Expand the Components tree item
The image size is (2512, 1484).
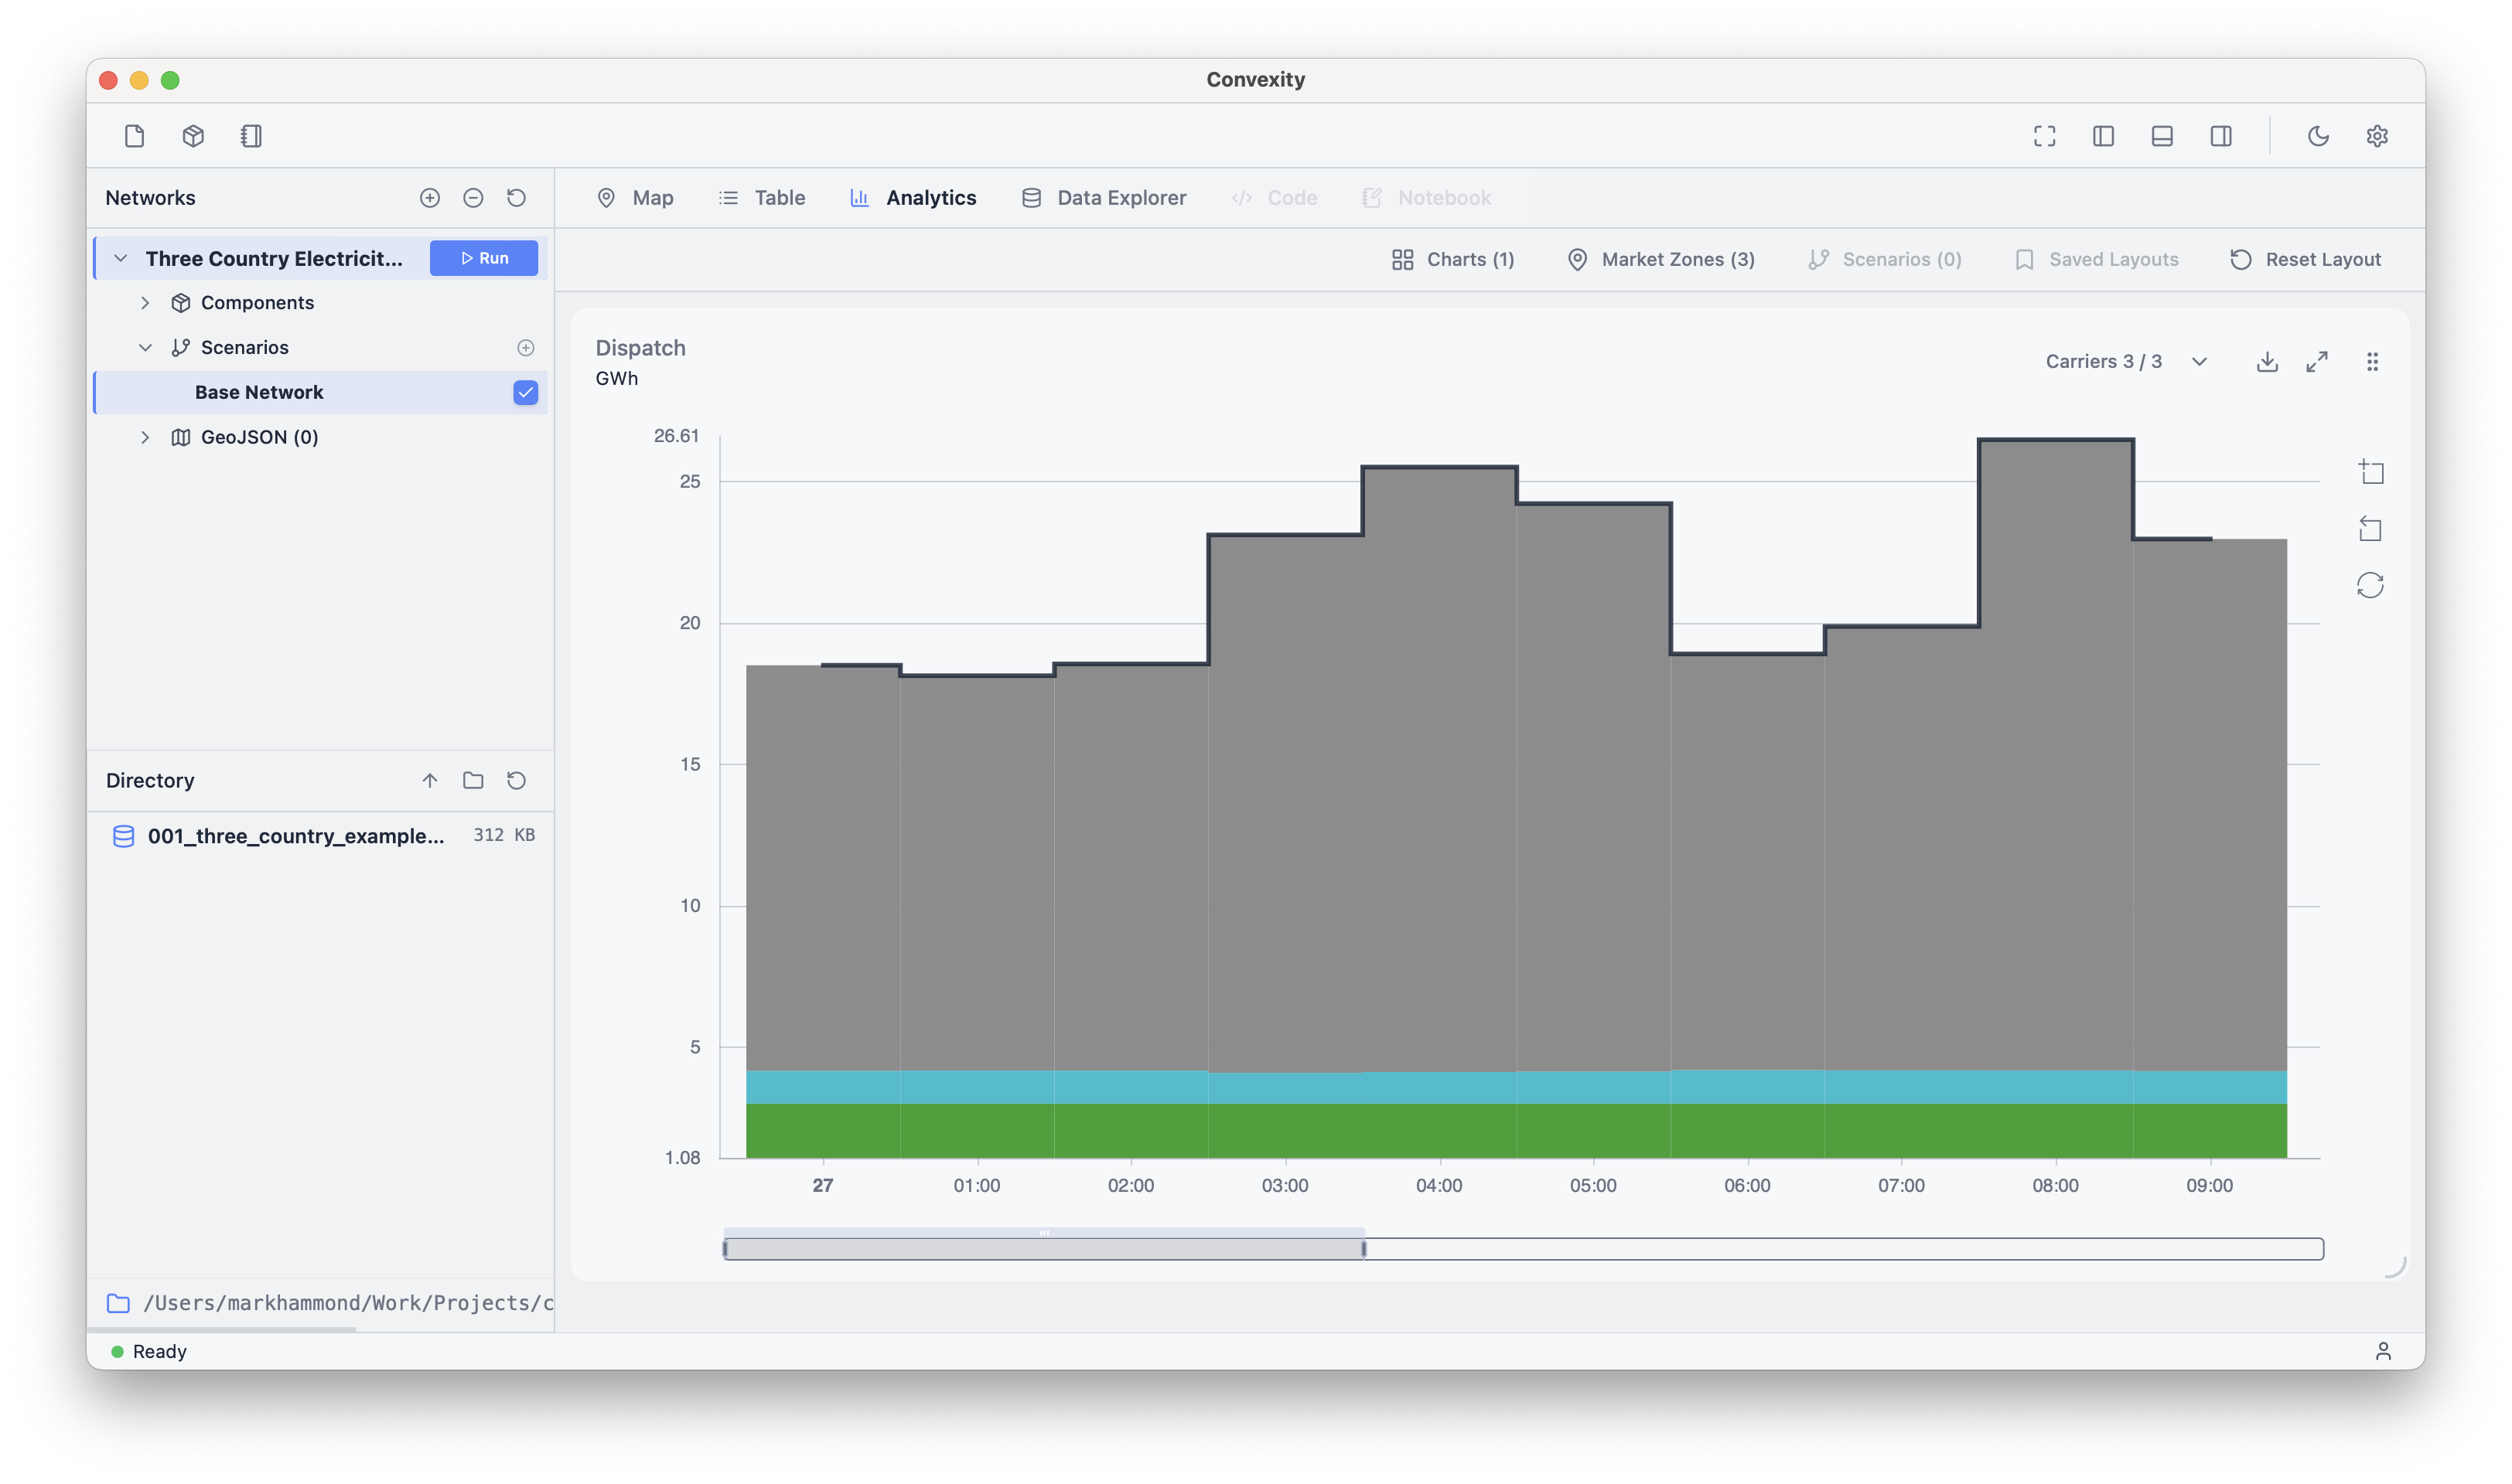145,302
